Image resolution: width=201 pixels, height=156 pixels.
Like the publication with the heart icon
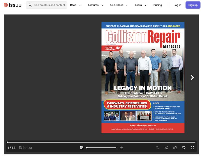[x=184, y=148]
